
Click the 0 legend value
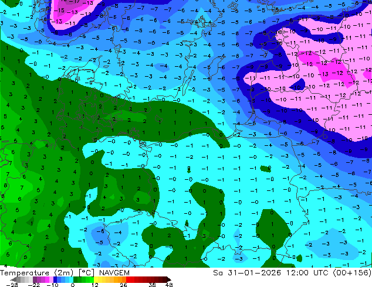(x=73, y=285)
